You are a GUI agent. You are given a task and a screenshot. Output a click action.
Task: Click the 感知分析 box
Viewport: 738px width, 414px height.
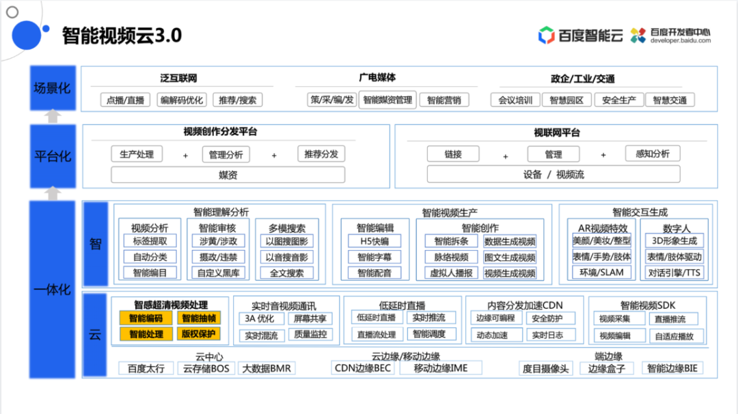pyautogui.click(x=653, y=153)
